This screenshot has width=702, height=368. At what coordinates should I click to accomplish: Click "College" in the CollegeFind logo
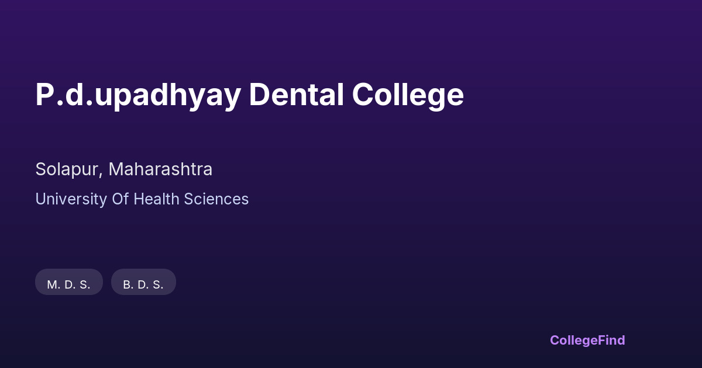pyautogui.click(x=574, y=340)
